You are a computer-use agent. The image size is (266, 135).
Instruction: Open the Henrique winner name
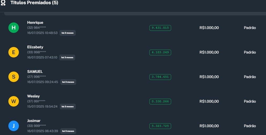[35, 22]
